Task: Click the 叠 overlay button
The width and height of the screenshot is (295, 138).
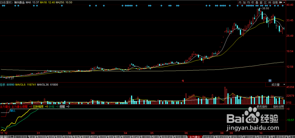Action: click(x=257, y=2)
